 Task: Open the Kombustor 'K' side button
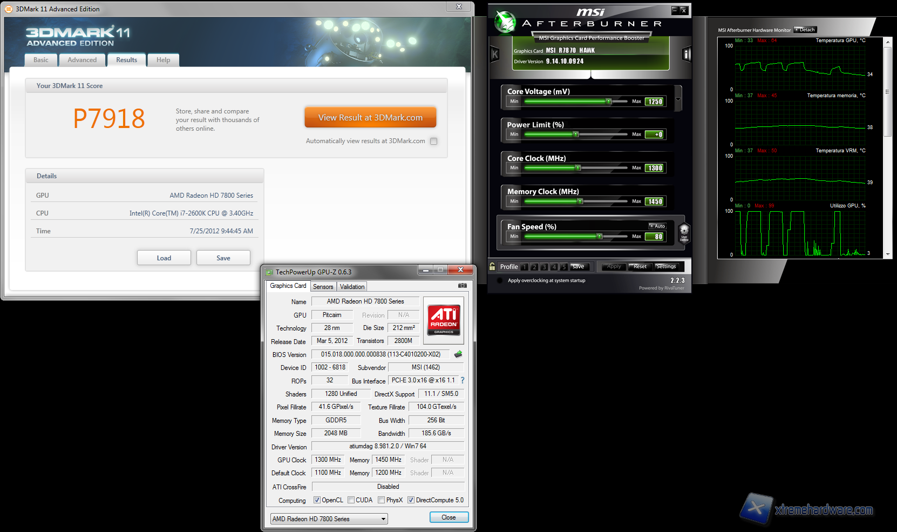pyautogui.click(x=494, y=54)
